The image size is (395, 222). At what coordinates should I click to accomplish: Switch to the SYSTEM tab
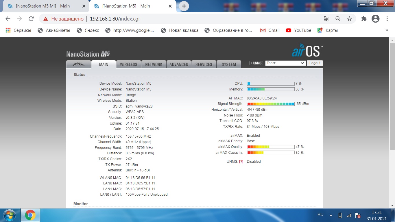point(229,64)
